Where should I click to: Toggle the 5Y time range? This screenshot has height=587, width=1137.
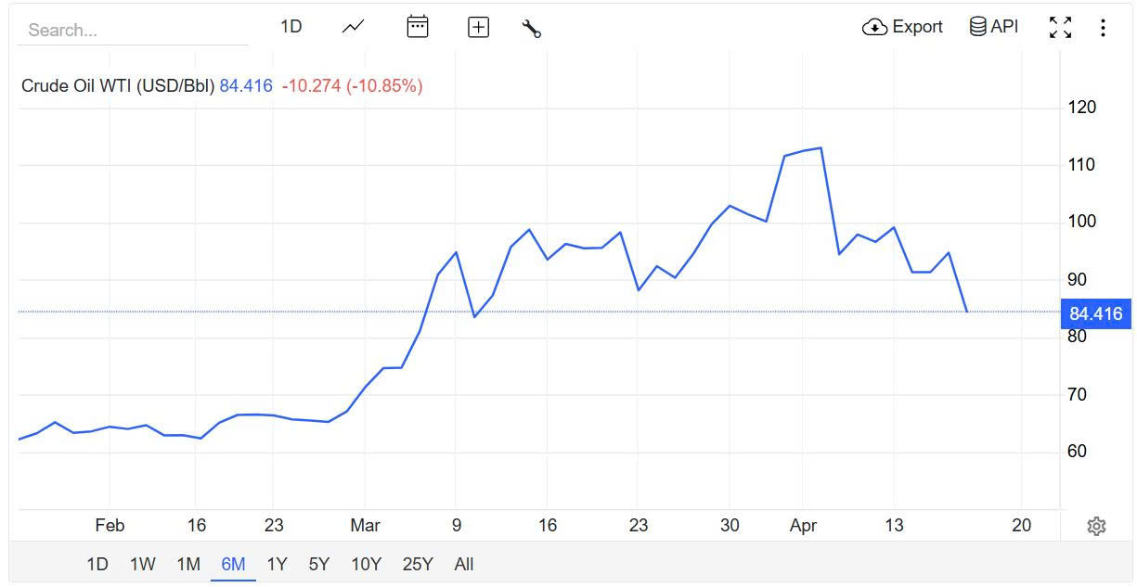click(318, 564)
